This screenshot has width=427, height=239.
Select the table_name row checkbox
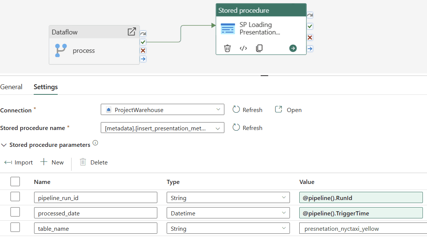point(15,227)
